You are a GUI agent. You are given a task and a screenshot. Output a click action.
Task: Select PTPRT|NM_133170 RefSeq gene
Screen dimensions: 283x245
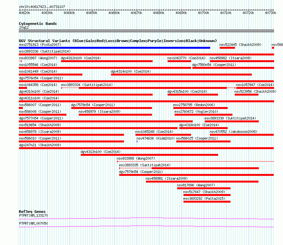(33, 215)
